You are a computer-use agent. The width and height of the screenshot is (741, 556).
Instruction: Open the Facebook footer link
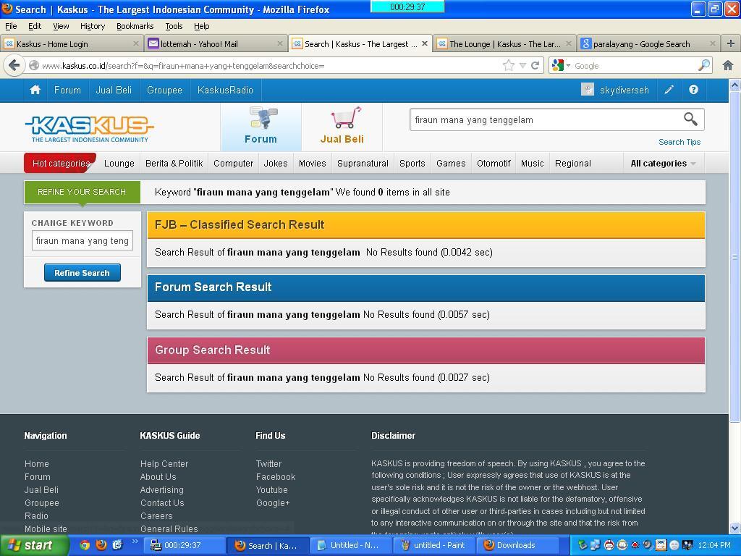tap(276, 476)
